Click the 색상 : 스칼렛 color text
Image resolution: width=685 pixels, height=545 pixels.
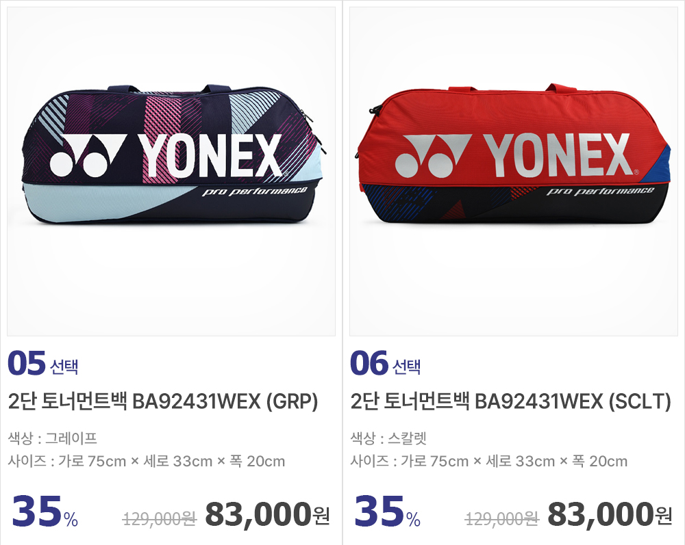click(388, 438)
